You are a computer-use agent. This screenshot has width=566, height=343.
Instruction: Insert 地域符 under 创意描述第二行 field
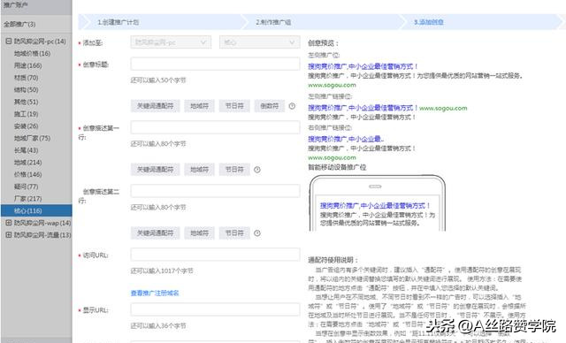click(x=199, y=233)
